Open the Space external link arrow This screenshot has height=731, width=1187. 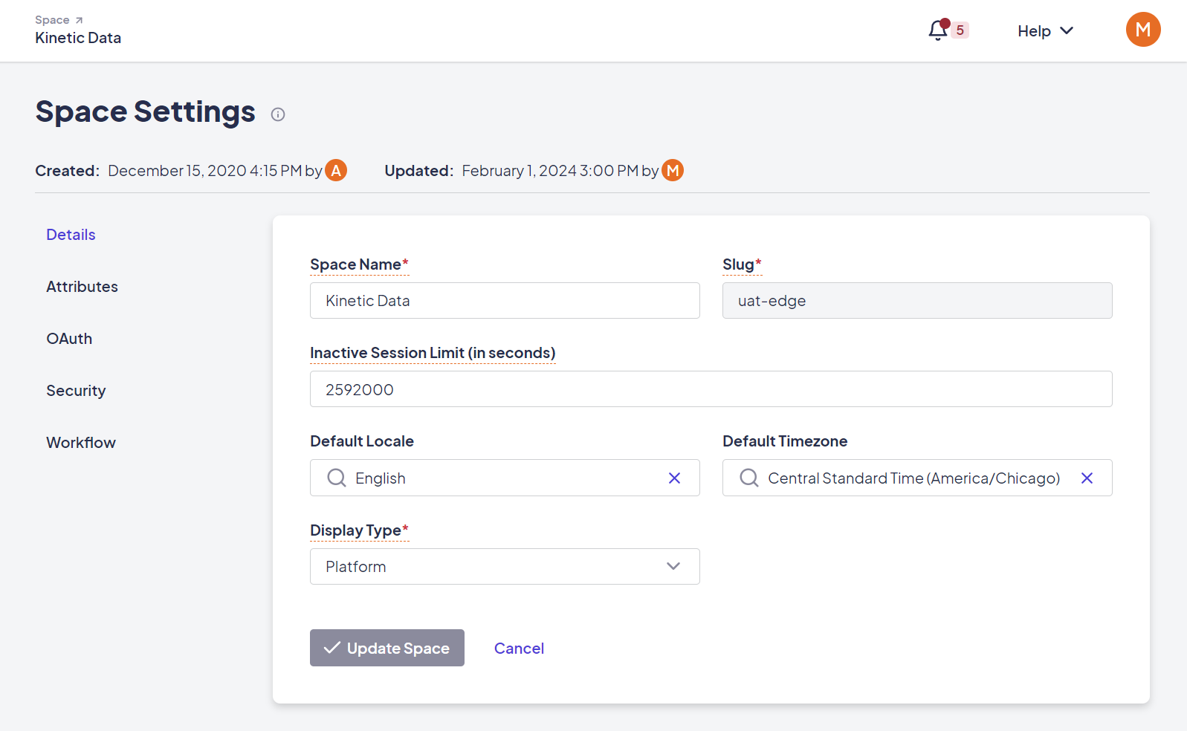click(79, 20)
